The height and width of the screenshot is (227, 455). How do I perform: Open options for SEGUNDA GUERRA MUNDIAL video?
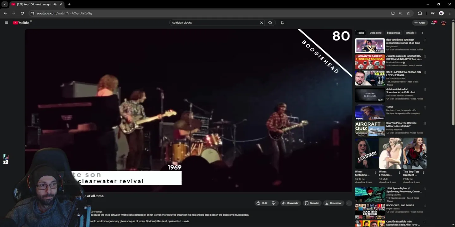425,56
